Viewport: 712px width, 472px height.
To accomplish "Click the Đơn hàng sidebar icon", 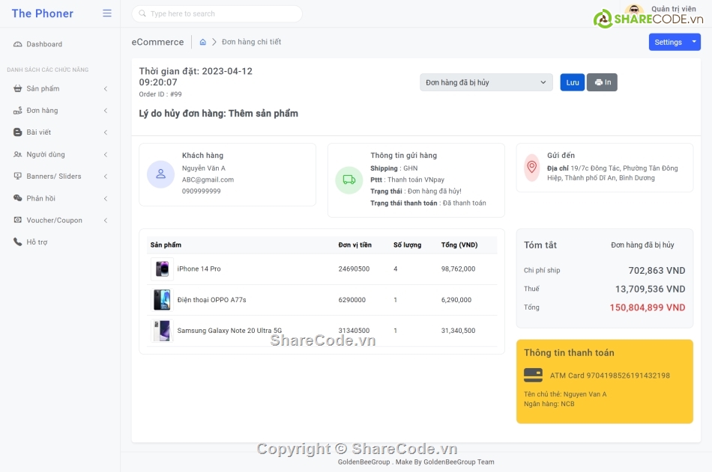I will coord(18,110).
